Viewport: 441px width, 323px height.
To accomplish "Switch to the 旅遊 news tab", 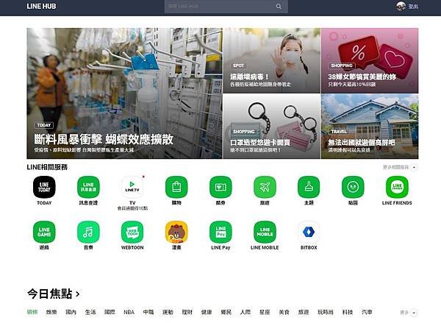I will tap(304, 312).
